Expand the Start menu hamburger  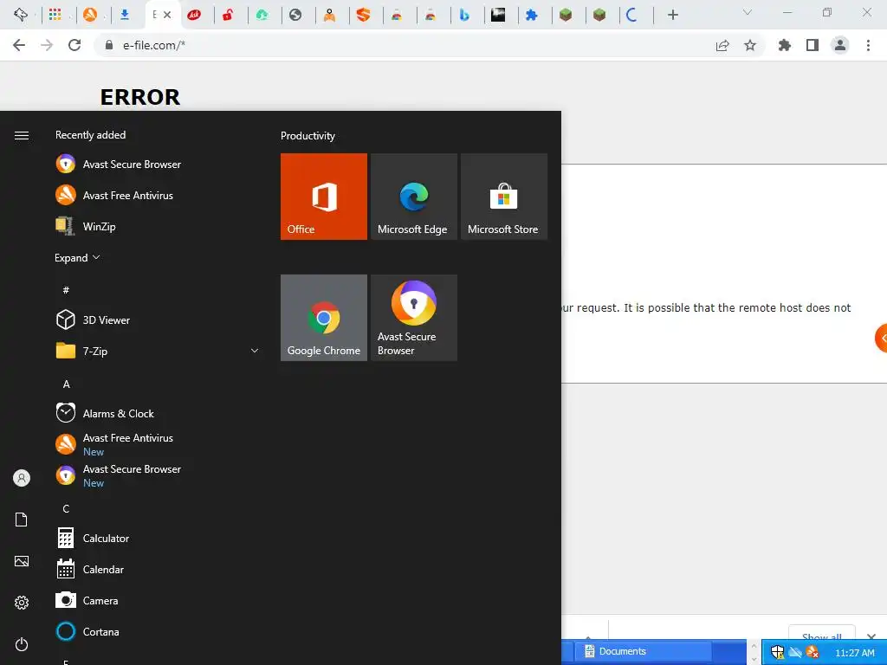22,135
